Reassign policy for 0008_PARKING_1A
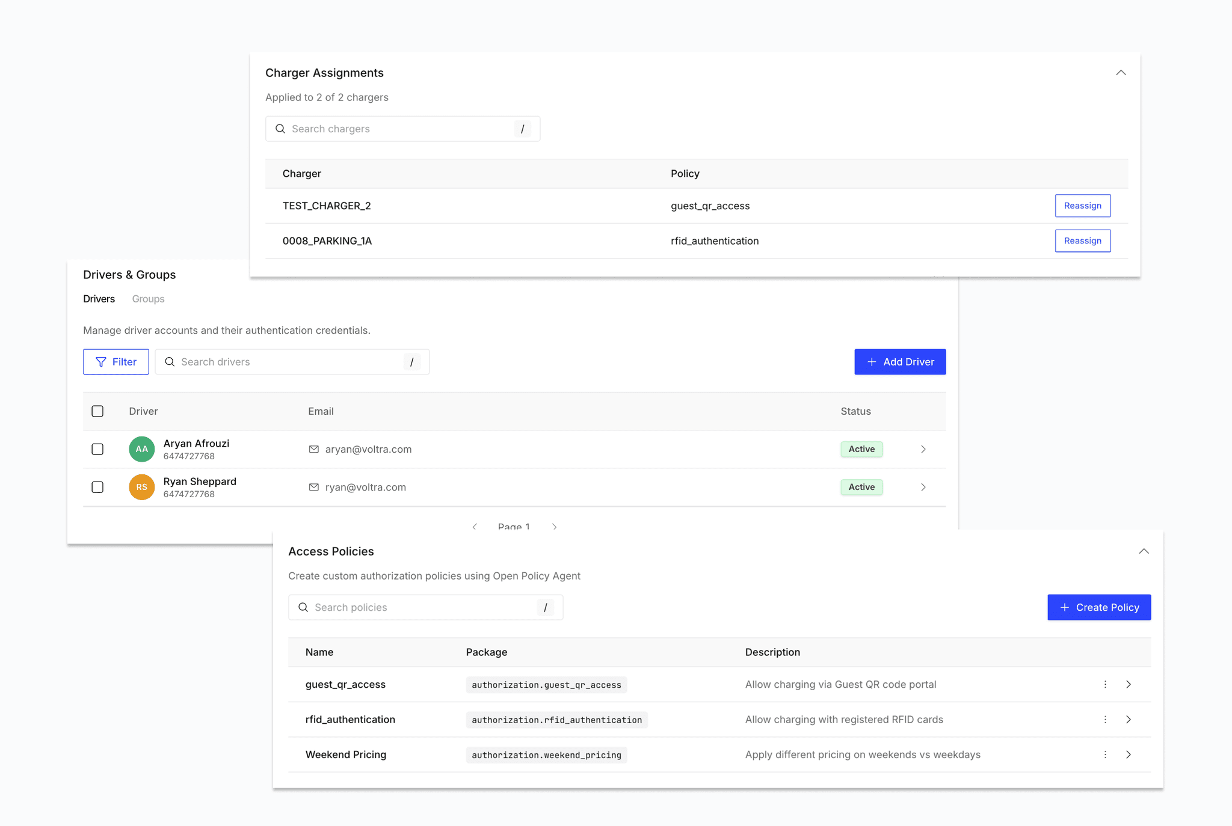The image size is (1232, 826). coord(1082,241)
